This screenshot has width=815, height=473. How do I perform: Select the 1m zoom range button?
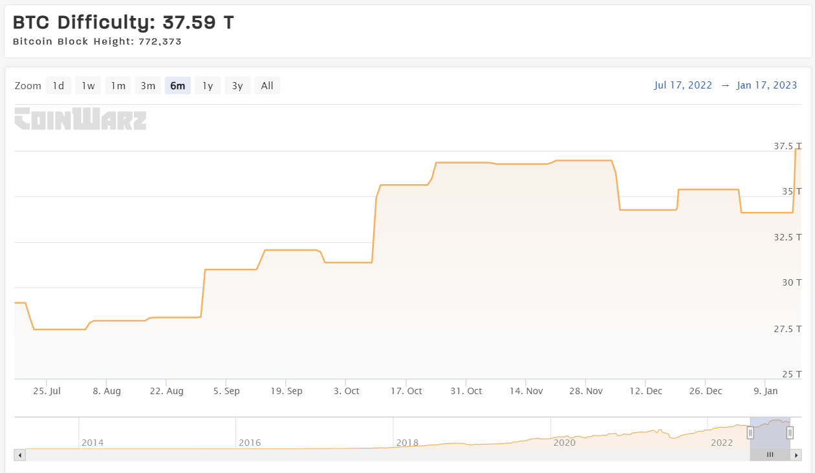118,85
